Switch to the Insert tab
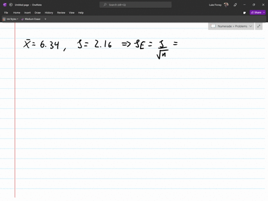 tap(27, 13)
